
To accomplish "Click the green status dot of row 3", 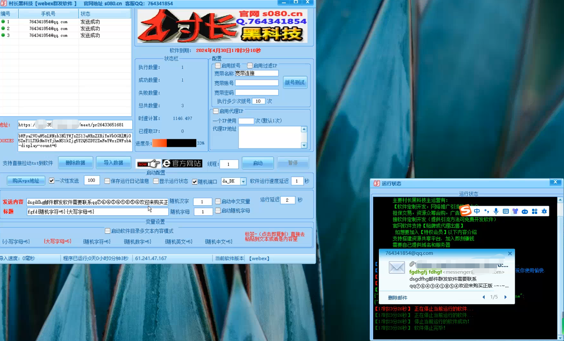I will 3,35.
